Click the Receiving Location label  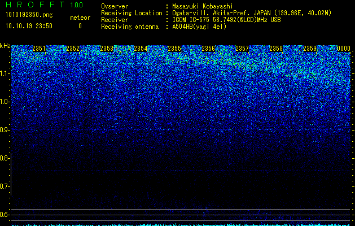coord(132,13)
